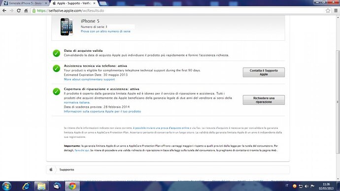
Task: Close the Generale iPhone 5 tab
Action: tap(46, 3)
